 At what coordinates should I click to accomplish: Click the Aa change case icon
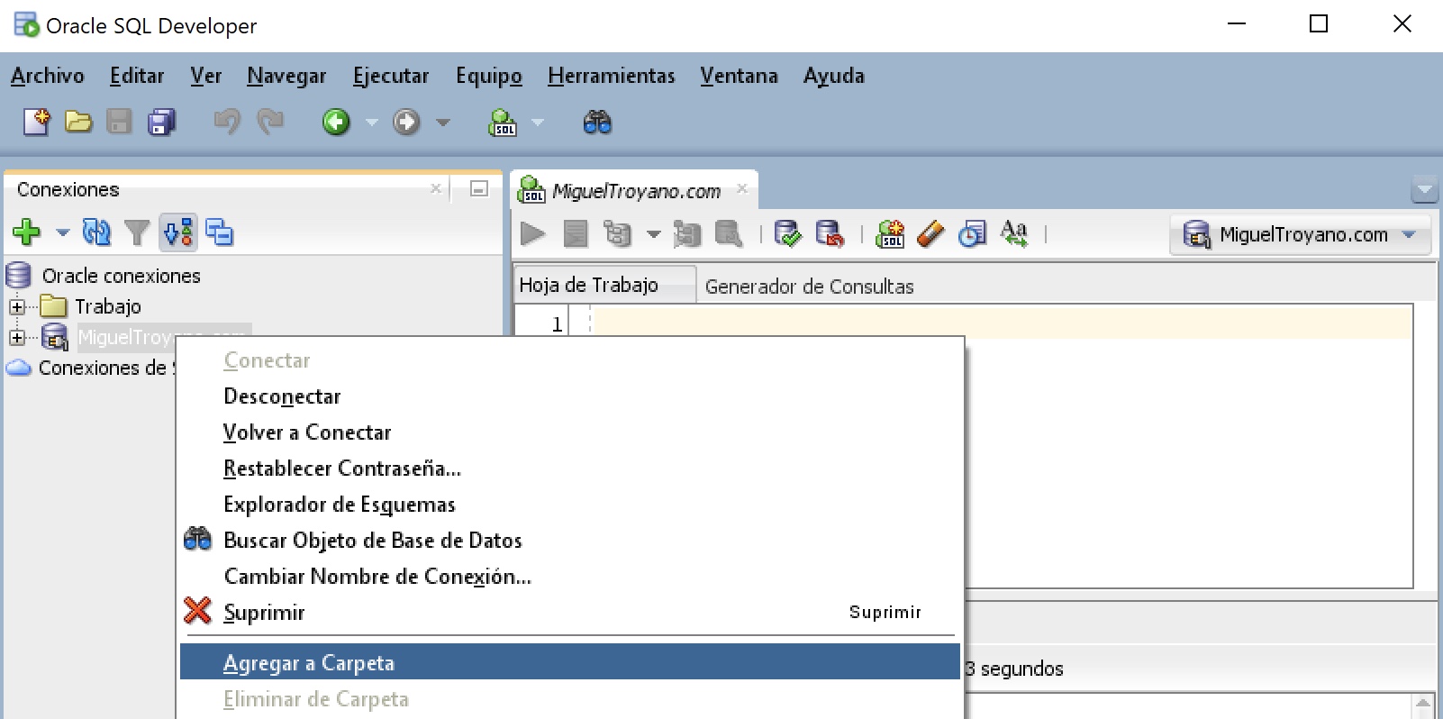1014,233
